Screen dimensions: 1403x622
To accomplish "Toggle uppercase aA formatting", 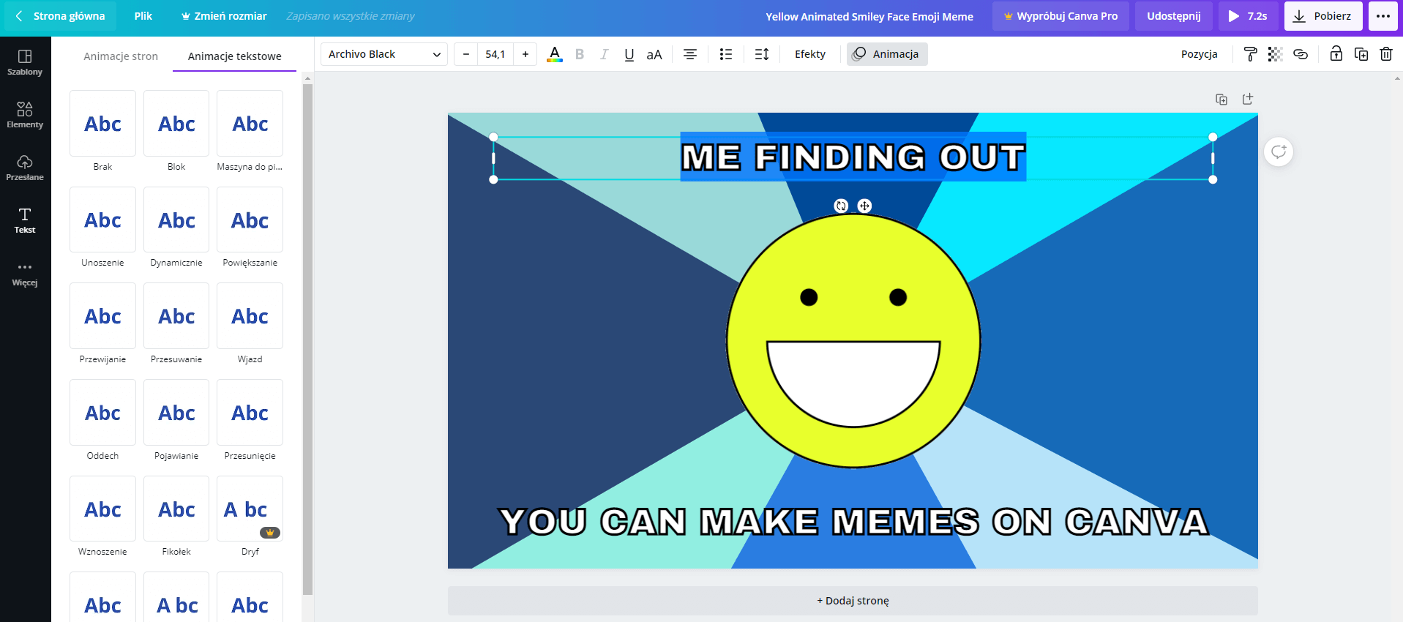I will 654,54.
